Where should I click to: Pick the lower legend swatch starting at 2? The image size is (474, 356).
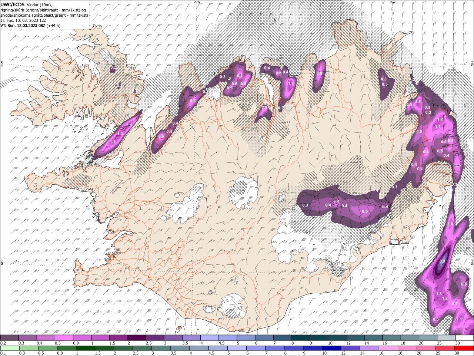123,348
